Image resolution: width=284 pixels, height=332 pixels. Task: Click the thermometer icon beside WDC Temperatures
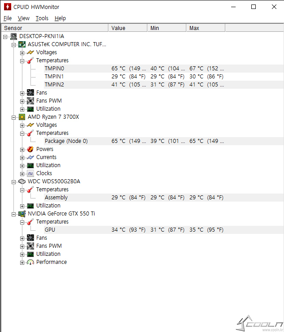coord(30,190)
